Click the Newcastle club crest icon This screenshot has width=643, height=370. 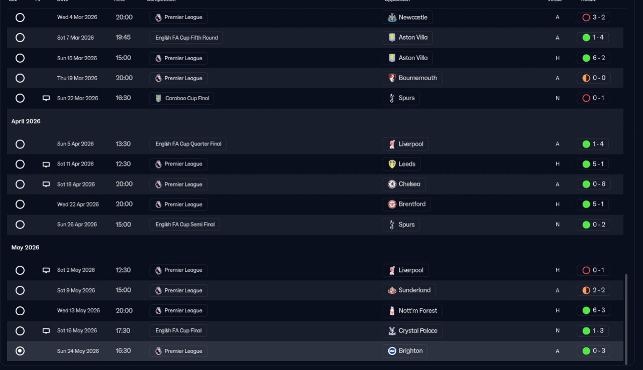point(392,18)
